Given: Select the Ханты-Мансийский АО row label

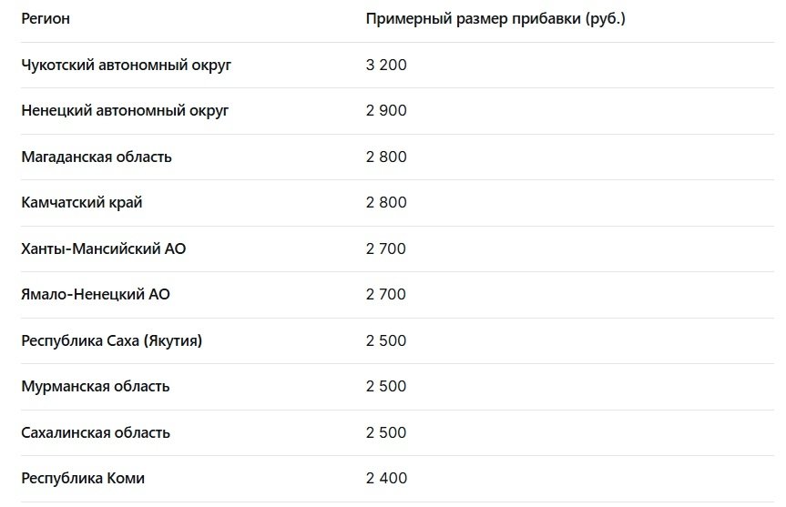Looking at the screenshot, I should point(104,248).
